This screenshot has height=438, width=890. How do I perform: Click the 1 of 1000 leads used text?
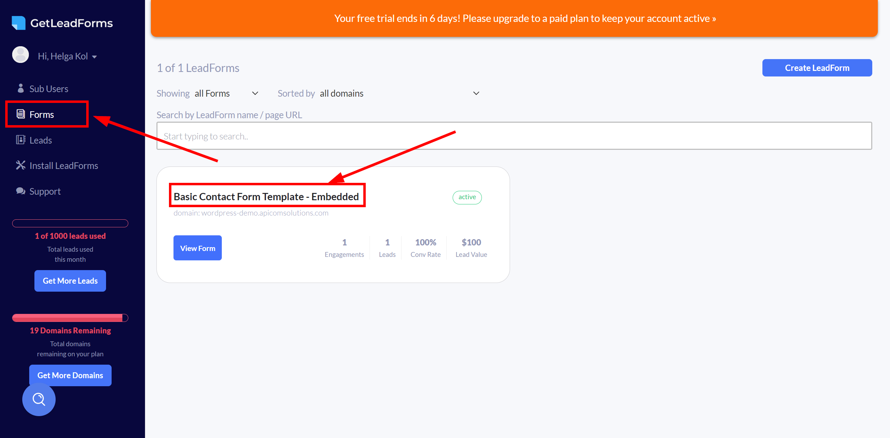pyautogui.click(x=70, y=236)
